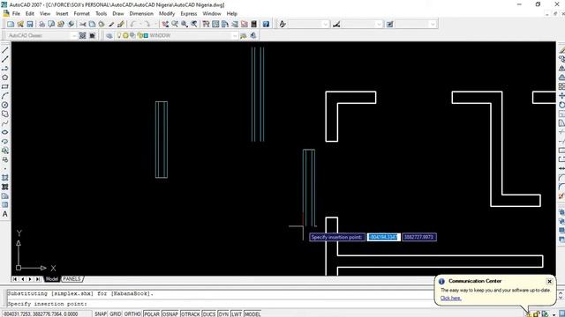565x317 pixels.
Task: Open the Draw menu
Action: [118, 14]
